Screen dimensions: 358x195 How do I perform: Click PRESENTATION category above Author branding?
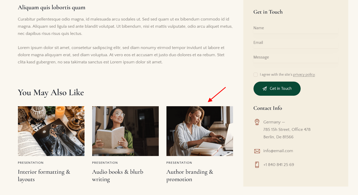pyautogui.click(x=179, y=163)
